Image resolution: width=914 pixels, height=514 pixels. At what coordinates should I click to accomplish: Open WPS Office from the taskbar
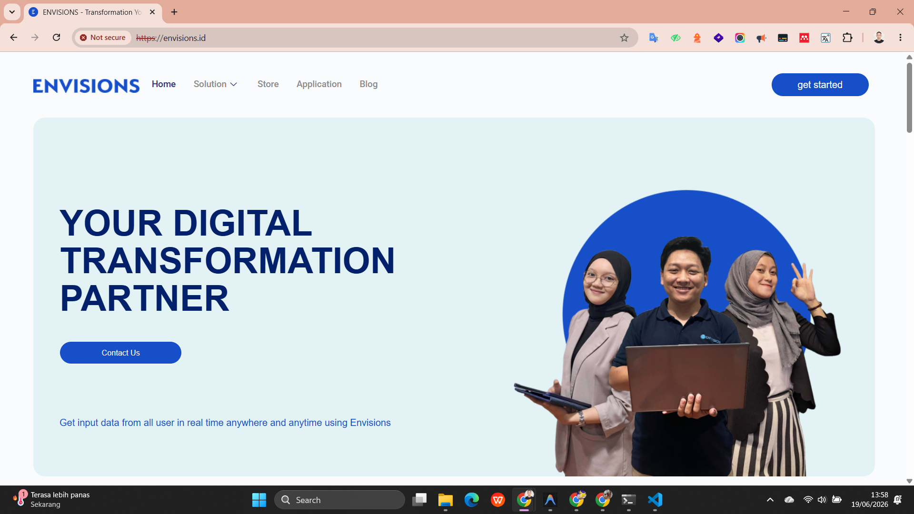[498, 500]
